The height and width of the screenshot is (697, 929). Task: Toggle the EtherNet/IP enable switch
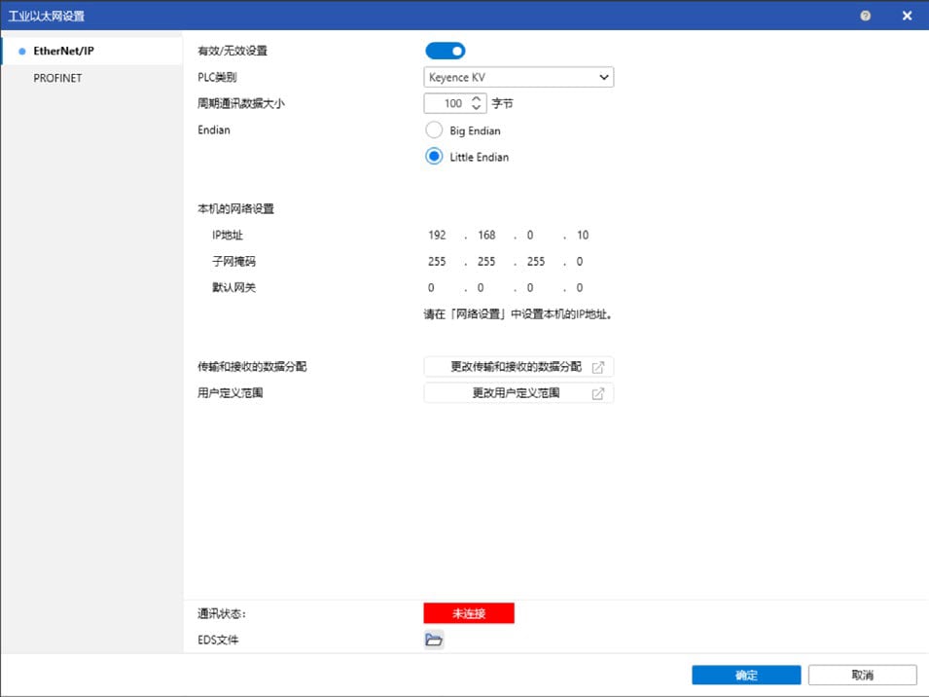pyautogui.click(x=446, y=51)
